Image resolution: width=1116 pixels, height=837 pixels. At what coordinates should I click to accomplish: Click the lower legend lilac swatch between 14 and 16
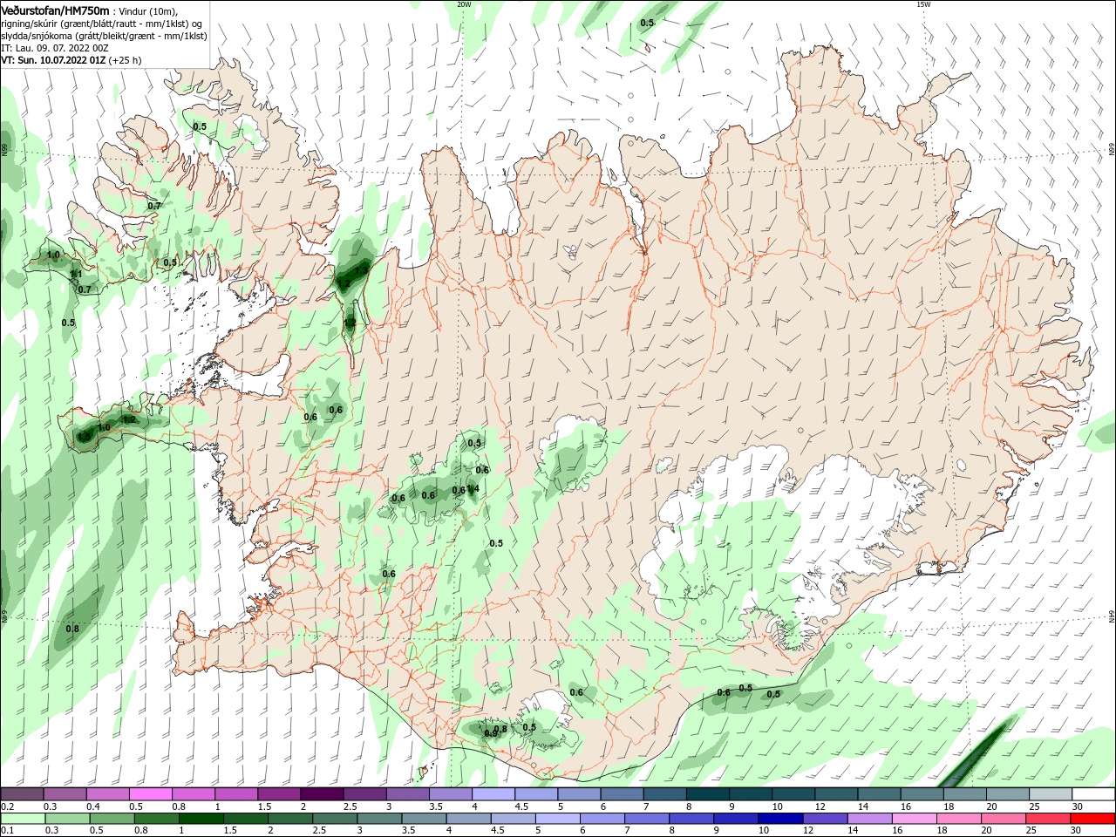coord(869,819)
